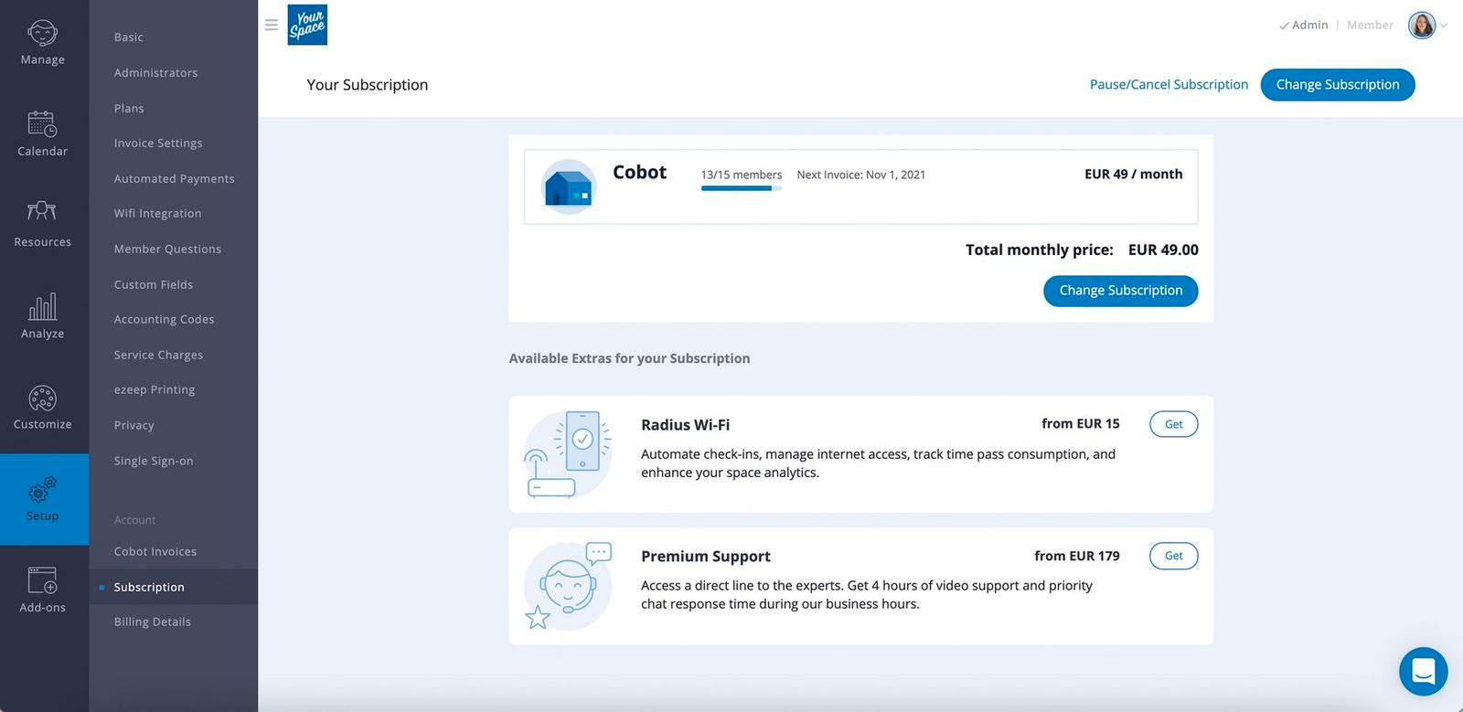Switch to Member view

coord(1370,25)
